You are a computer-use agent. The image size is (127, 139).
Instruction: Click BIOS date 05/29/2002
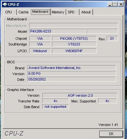coord(72,79)
